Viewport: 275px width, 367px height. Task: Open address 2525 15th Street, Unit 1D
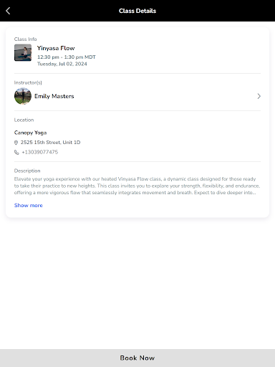tap(50, 143)
